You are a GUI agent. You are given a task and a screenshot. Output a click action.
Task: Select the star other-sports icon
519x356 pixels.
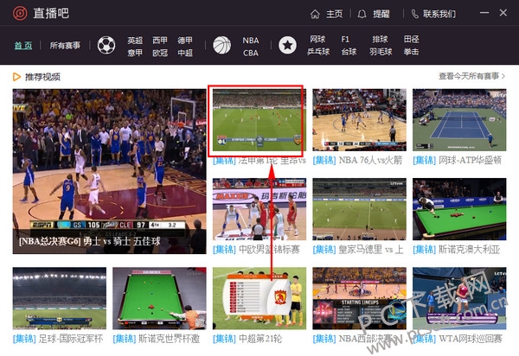pos(287,46)
